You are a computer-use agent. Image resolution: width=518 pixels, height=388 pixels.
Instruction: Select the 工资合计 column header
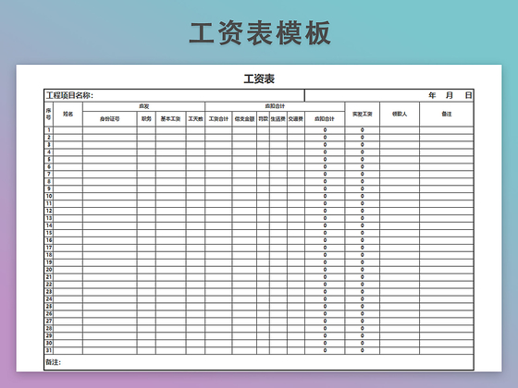pos(218,119)
